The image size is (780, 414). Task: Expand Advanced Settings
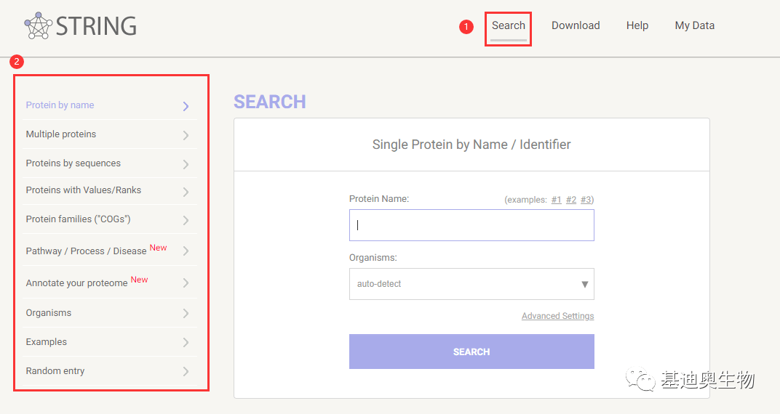click(x=557, y=316)
